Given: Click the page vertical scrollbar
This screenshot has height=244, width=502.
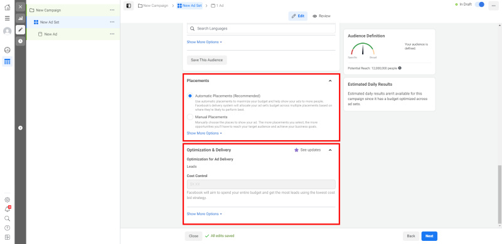Looking at the screenshot, I should click(x=499, y=194).
